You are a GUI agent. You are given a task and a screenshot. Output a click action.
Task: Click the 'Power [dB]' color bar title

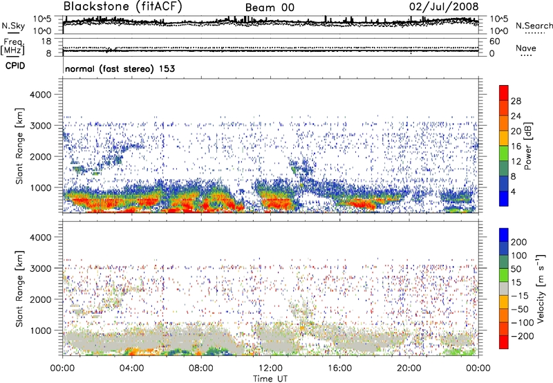[527, 146]
